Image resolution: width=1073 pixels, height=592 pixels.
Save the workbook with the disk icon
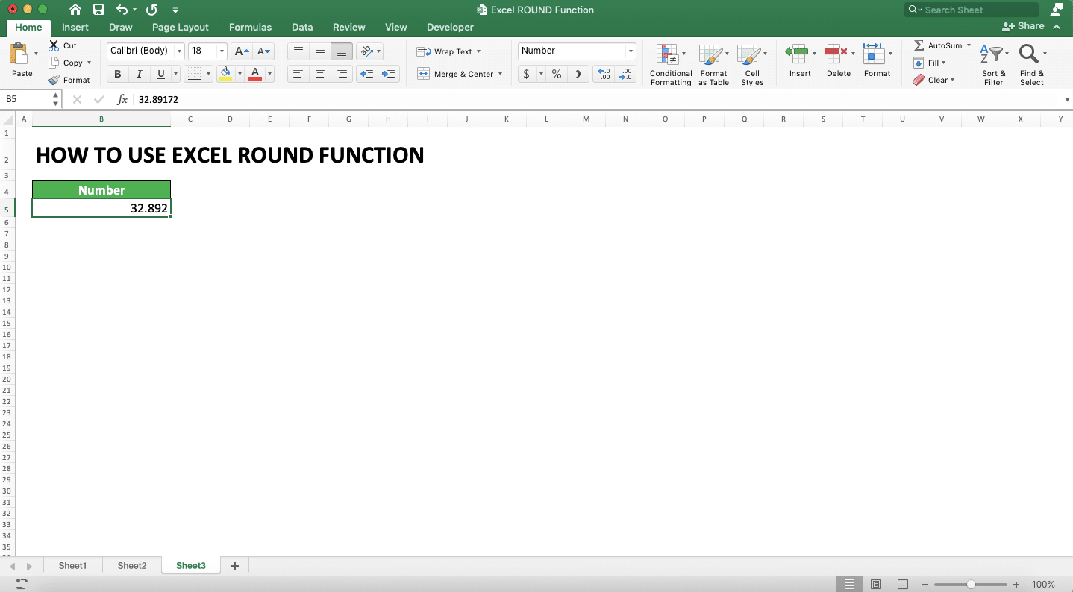pos(98,10)
